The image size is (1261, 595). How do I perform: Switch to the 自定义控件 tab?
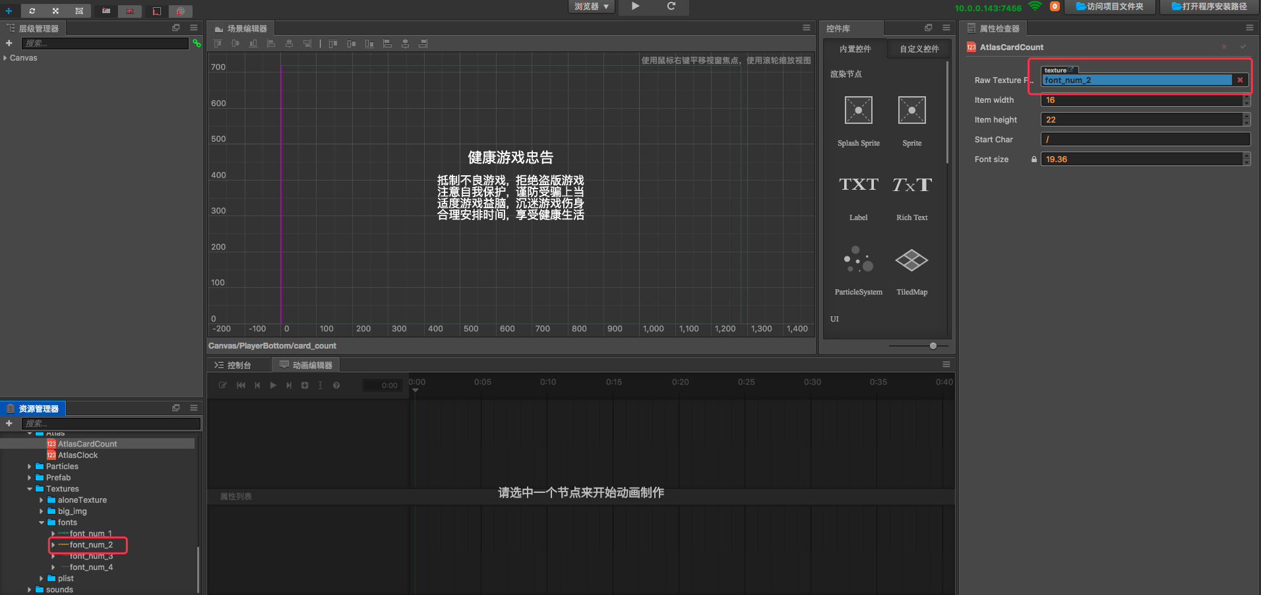click(919, 49)
